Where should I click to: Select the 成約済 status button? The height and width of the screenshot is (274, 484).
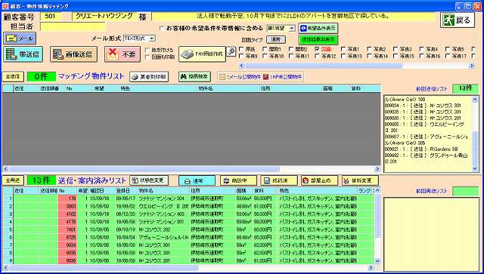[x=279, y=181]
